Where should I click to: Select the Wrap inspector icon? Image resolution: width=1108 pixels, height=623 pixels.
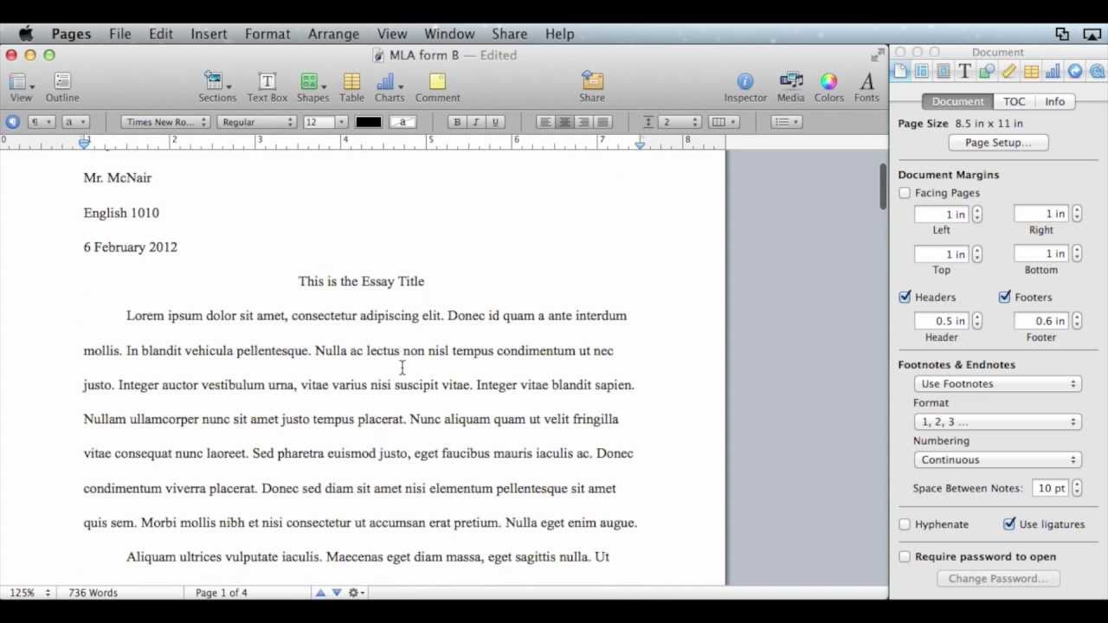[944, 72]
